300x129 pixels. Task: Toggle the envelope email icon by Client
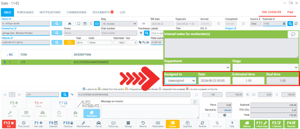pyautogui.click(x=97, y=23)
